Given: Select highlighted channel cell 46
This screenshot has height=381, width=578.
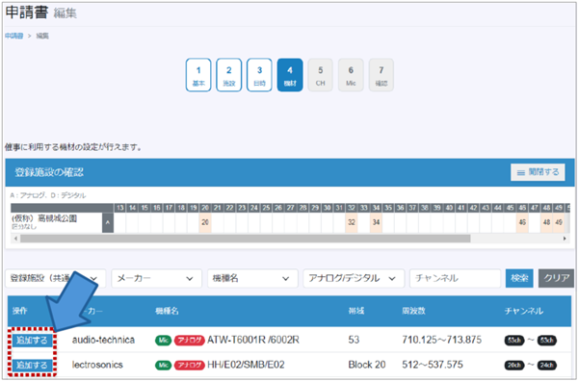Looking at the screenshot, I should pos(522,222).
